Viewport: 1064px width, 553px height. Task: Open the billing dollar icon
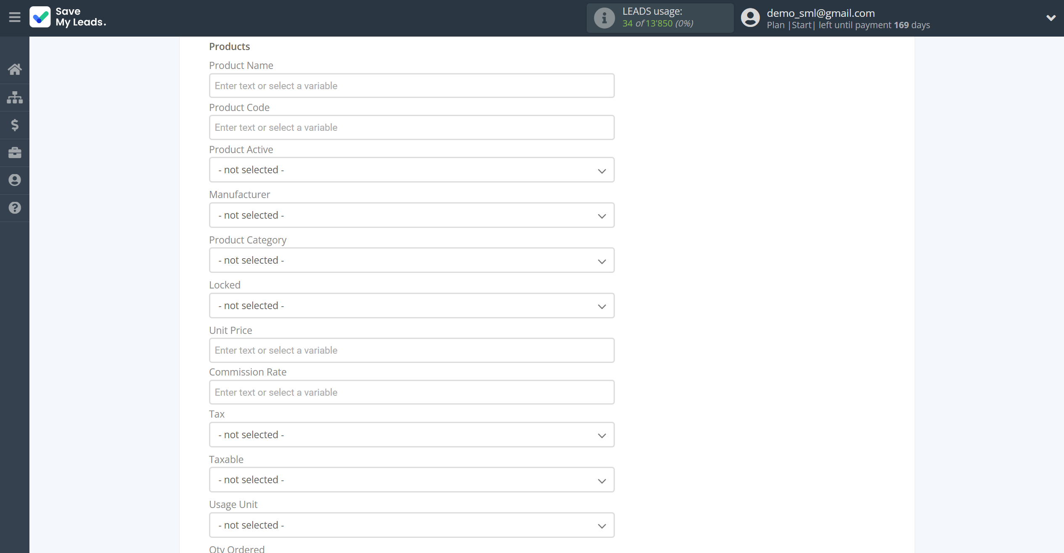coord(15,125)
